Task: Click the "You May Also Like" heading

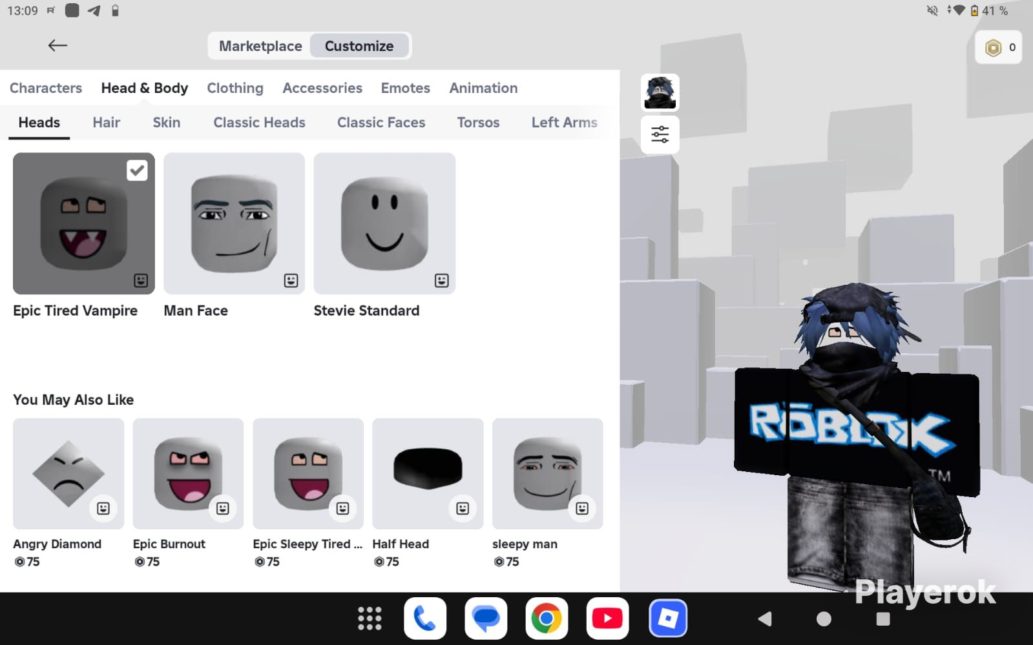Action: (74, 400)
